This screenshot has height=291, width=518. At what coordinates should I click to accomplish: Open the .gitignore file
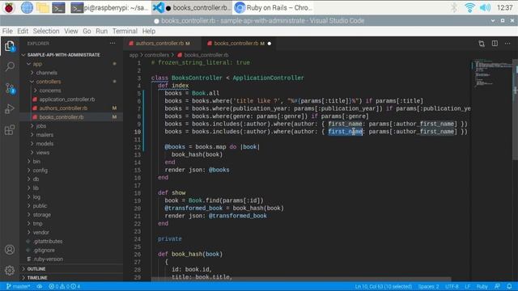pyautogui.click(x=44, y=251)
